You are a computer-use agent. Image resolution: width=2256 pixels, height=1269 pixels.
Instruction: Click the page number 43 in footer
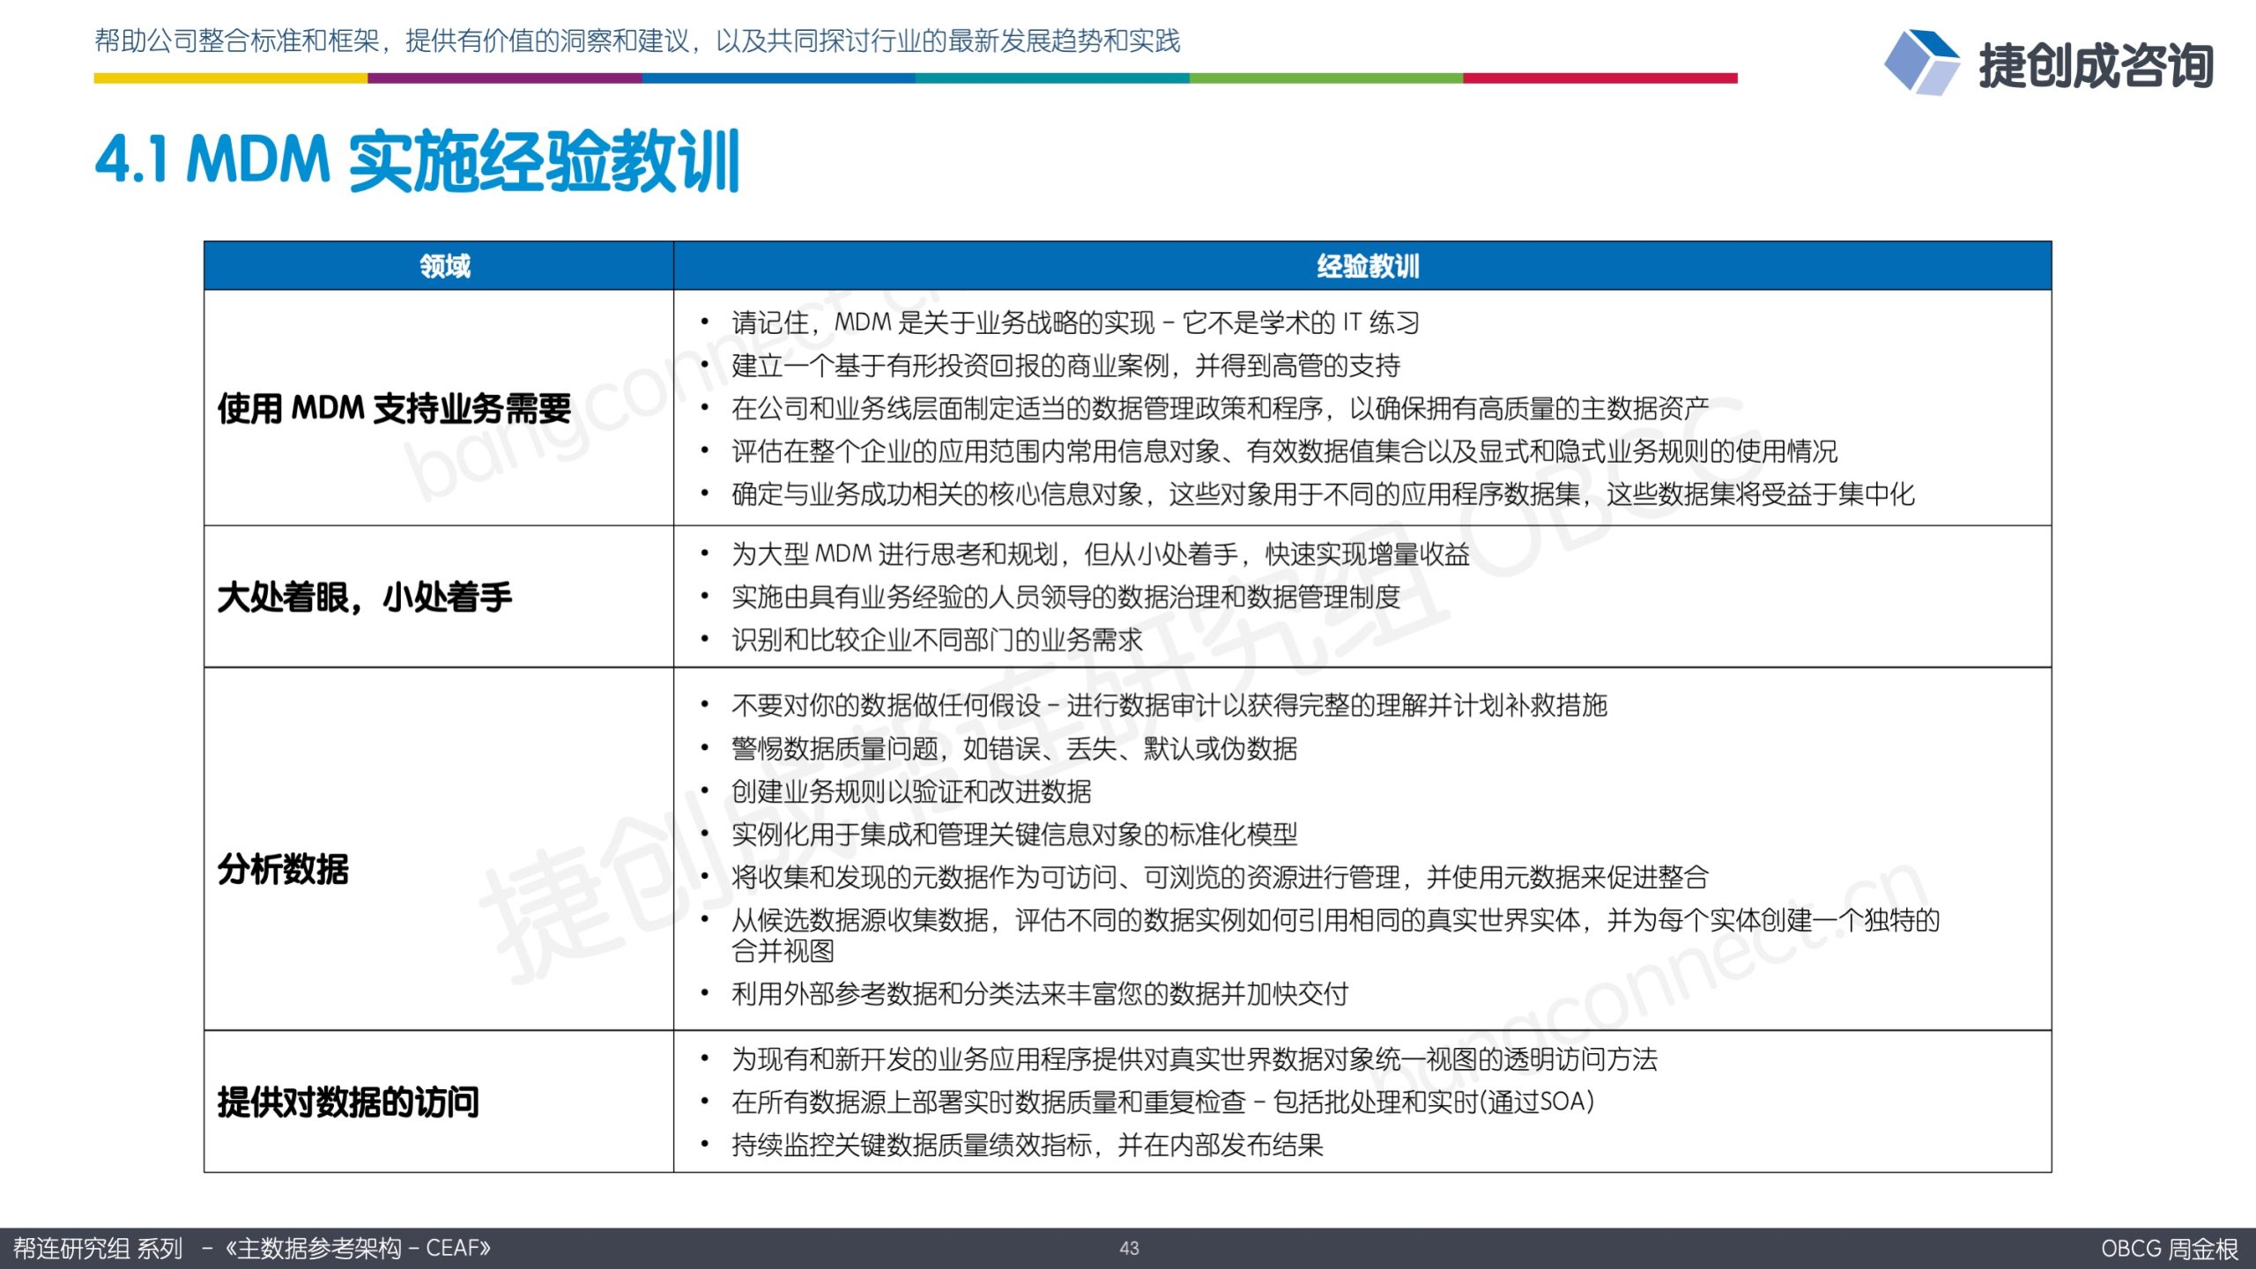1129,1249
